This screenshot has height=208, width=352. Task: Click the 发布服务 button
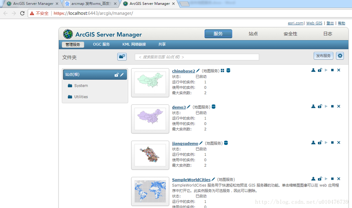pyautogui.click(x=323, y=56)
